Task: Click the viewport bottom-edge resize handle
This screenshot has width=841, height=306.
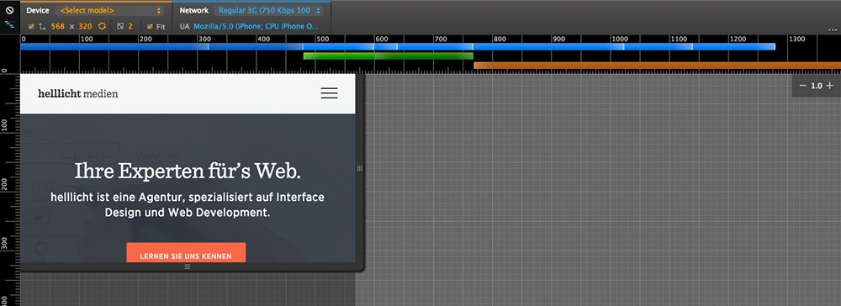Action: click(x=188, y=266)
